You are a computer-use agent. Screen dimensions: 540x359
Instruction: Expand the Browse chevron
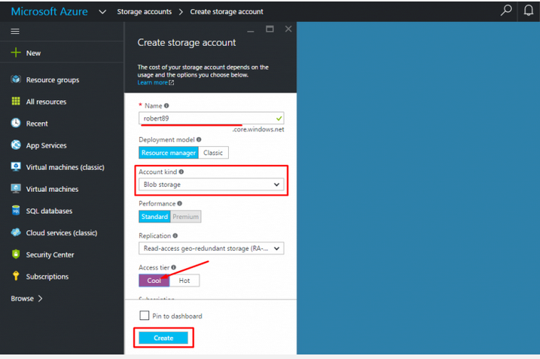pyautogui.click(x=41, y=299)
